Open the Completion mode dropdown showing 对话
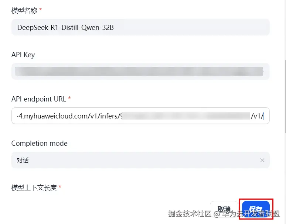The width and height of the screenshot is (286, 224). click(x=140, y=160)
